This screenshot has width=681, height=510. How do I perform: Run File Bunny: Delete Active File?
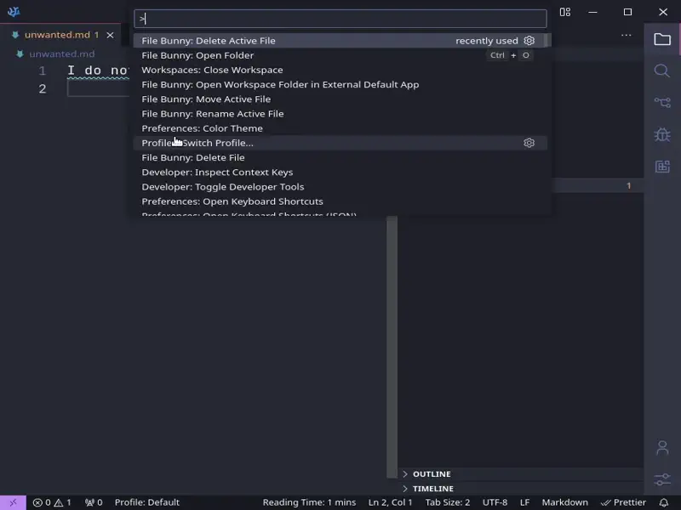pyautogui.click(x=340, y=40)
